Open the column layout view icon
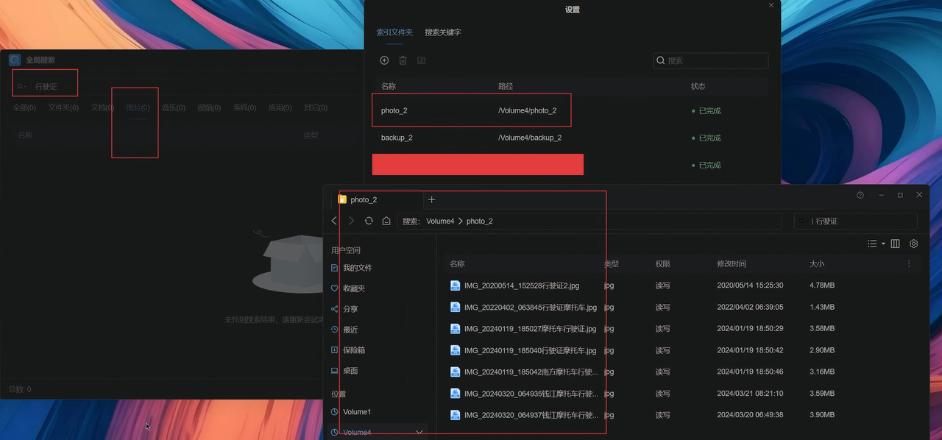 point(895,244)
